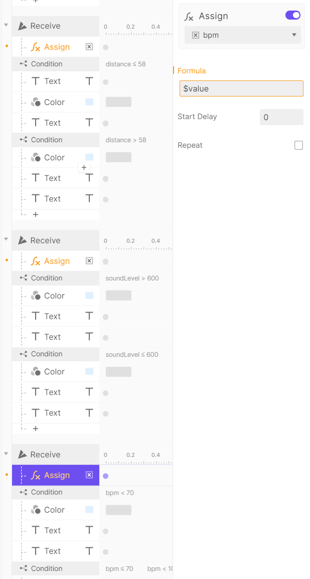Screen dimensions: 310x579
Task: Click the Color response icon under bpm < 70
Action: (x=36, y=510)
